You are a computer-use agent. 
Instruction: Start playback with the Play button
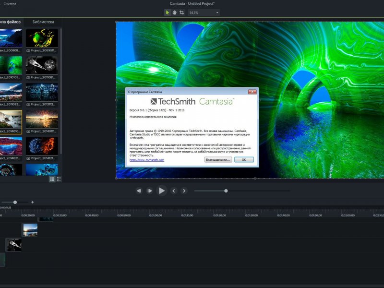click(162, 191)
